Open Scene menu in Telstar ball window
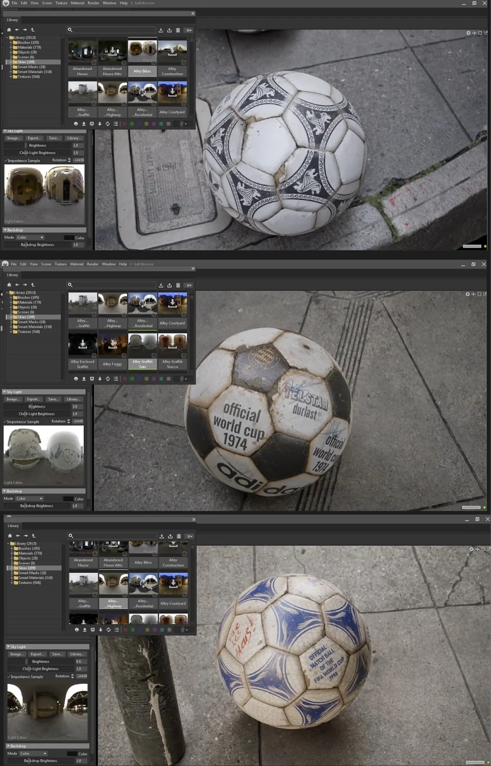The height and width of the screenshot is (766, 491). [46, 264]
